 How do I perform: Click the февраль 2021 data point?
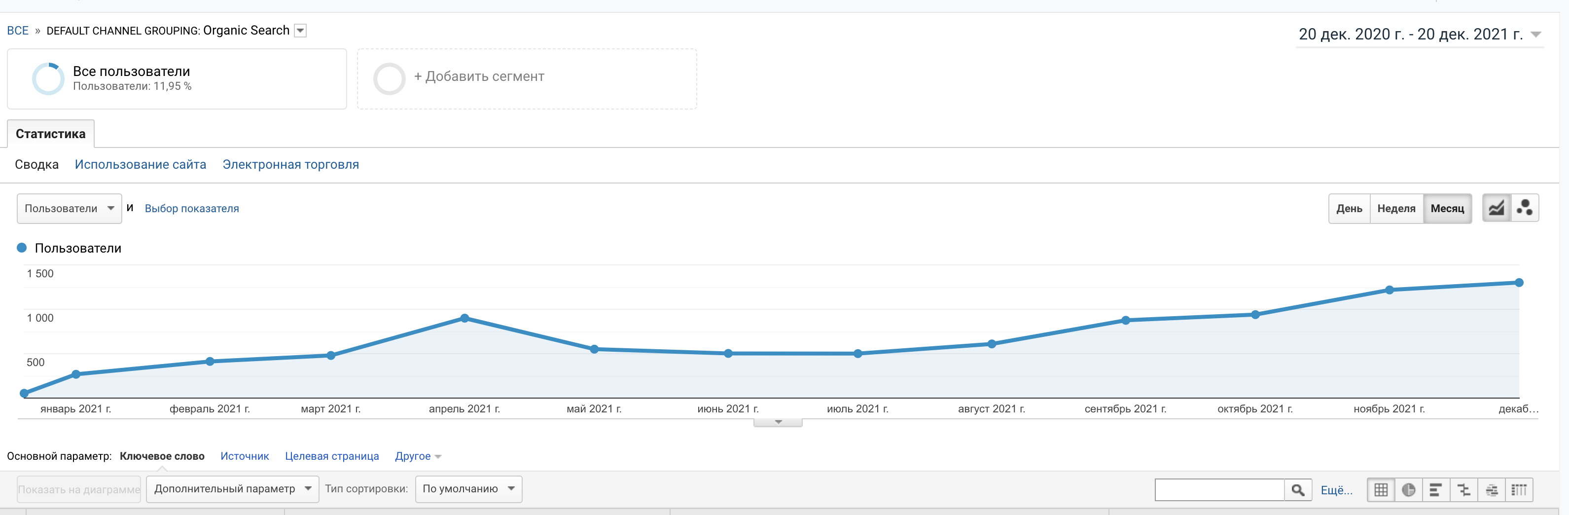point(210,362)
